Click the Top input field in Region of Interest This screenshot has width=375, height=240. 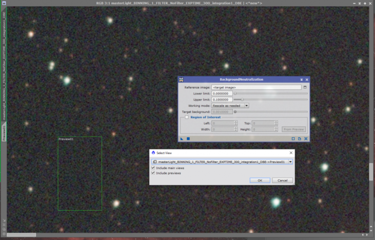(263, 123)
